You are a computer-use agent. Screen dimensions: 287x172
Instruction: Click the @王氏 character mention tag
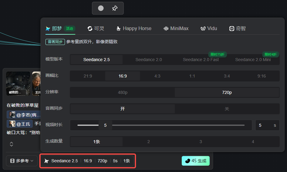click(20, 124)
